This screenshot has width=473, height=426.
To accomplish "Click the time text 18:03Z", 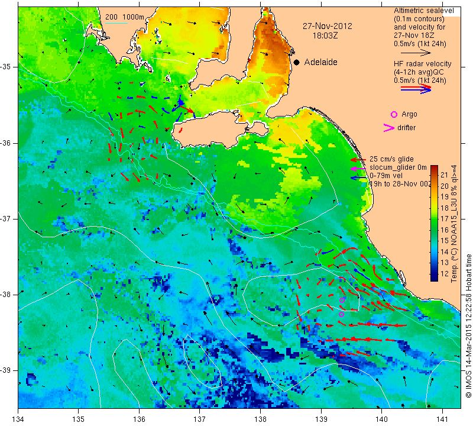I will [x=325, y=35].
